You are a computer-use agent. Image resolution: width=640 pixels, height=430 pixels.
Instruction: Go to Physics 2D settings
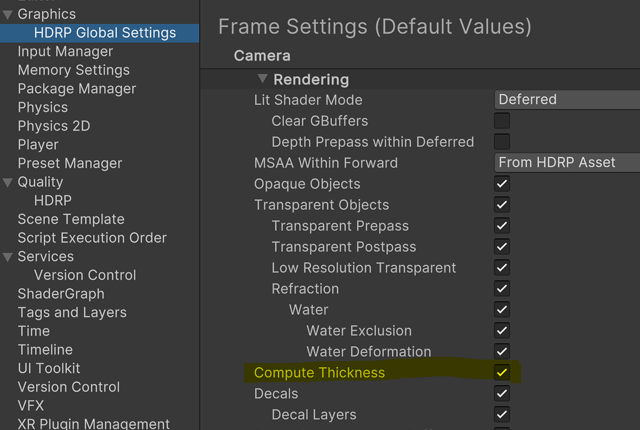[x=54, y=126]
